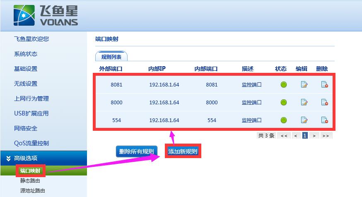Click internal IP in the 554 row

tap(164, 120)
